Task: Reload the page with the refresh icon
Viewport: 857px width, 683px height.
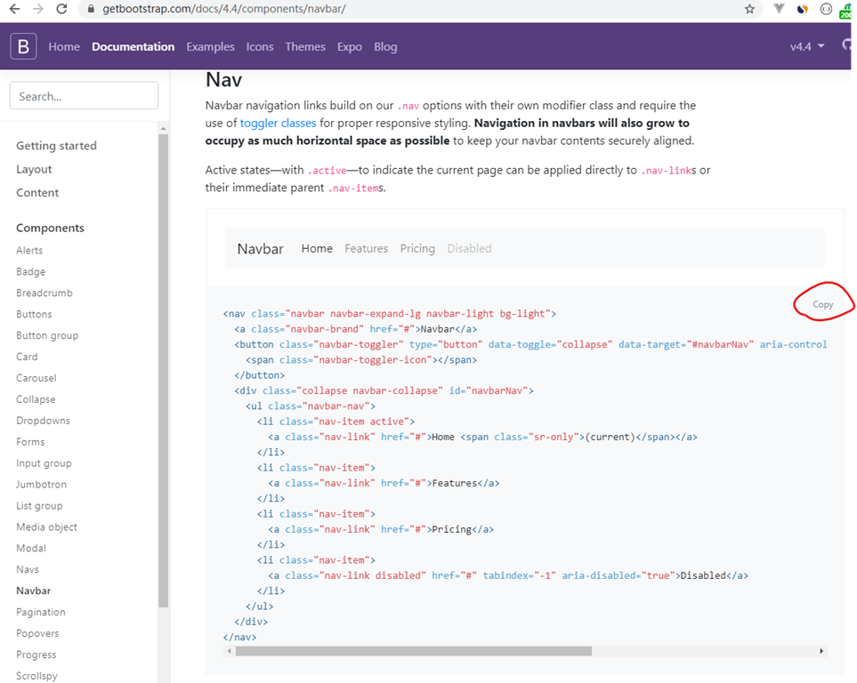Action: coord(61,9)
